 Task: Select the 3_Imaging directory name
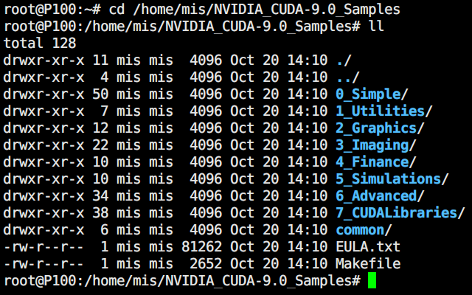pos(375,145)
